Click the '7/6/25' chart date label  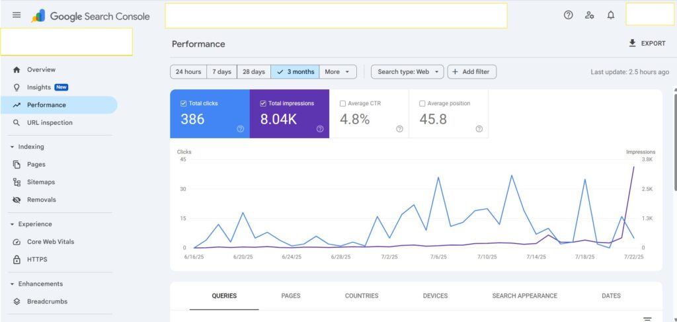(438, 257)
